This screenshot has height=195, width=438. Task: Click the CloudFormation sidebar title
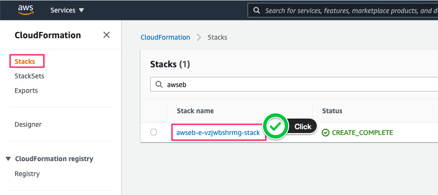click(48, 35)
